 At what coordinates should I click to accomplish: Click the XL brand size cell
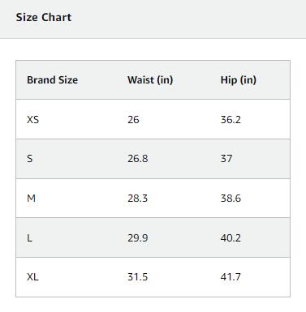click(x=32, y=277)
